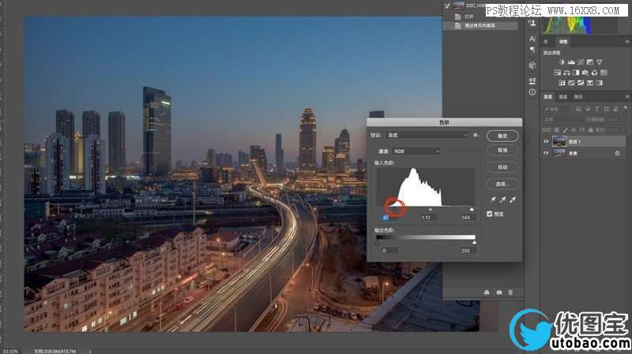Screen dimensions: 632x354
Task: Add a Black & White adjustment
Action: pyautogui.click(x=576, y=73)
